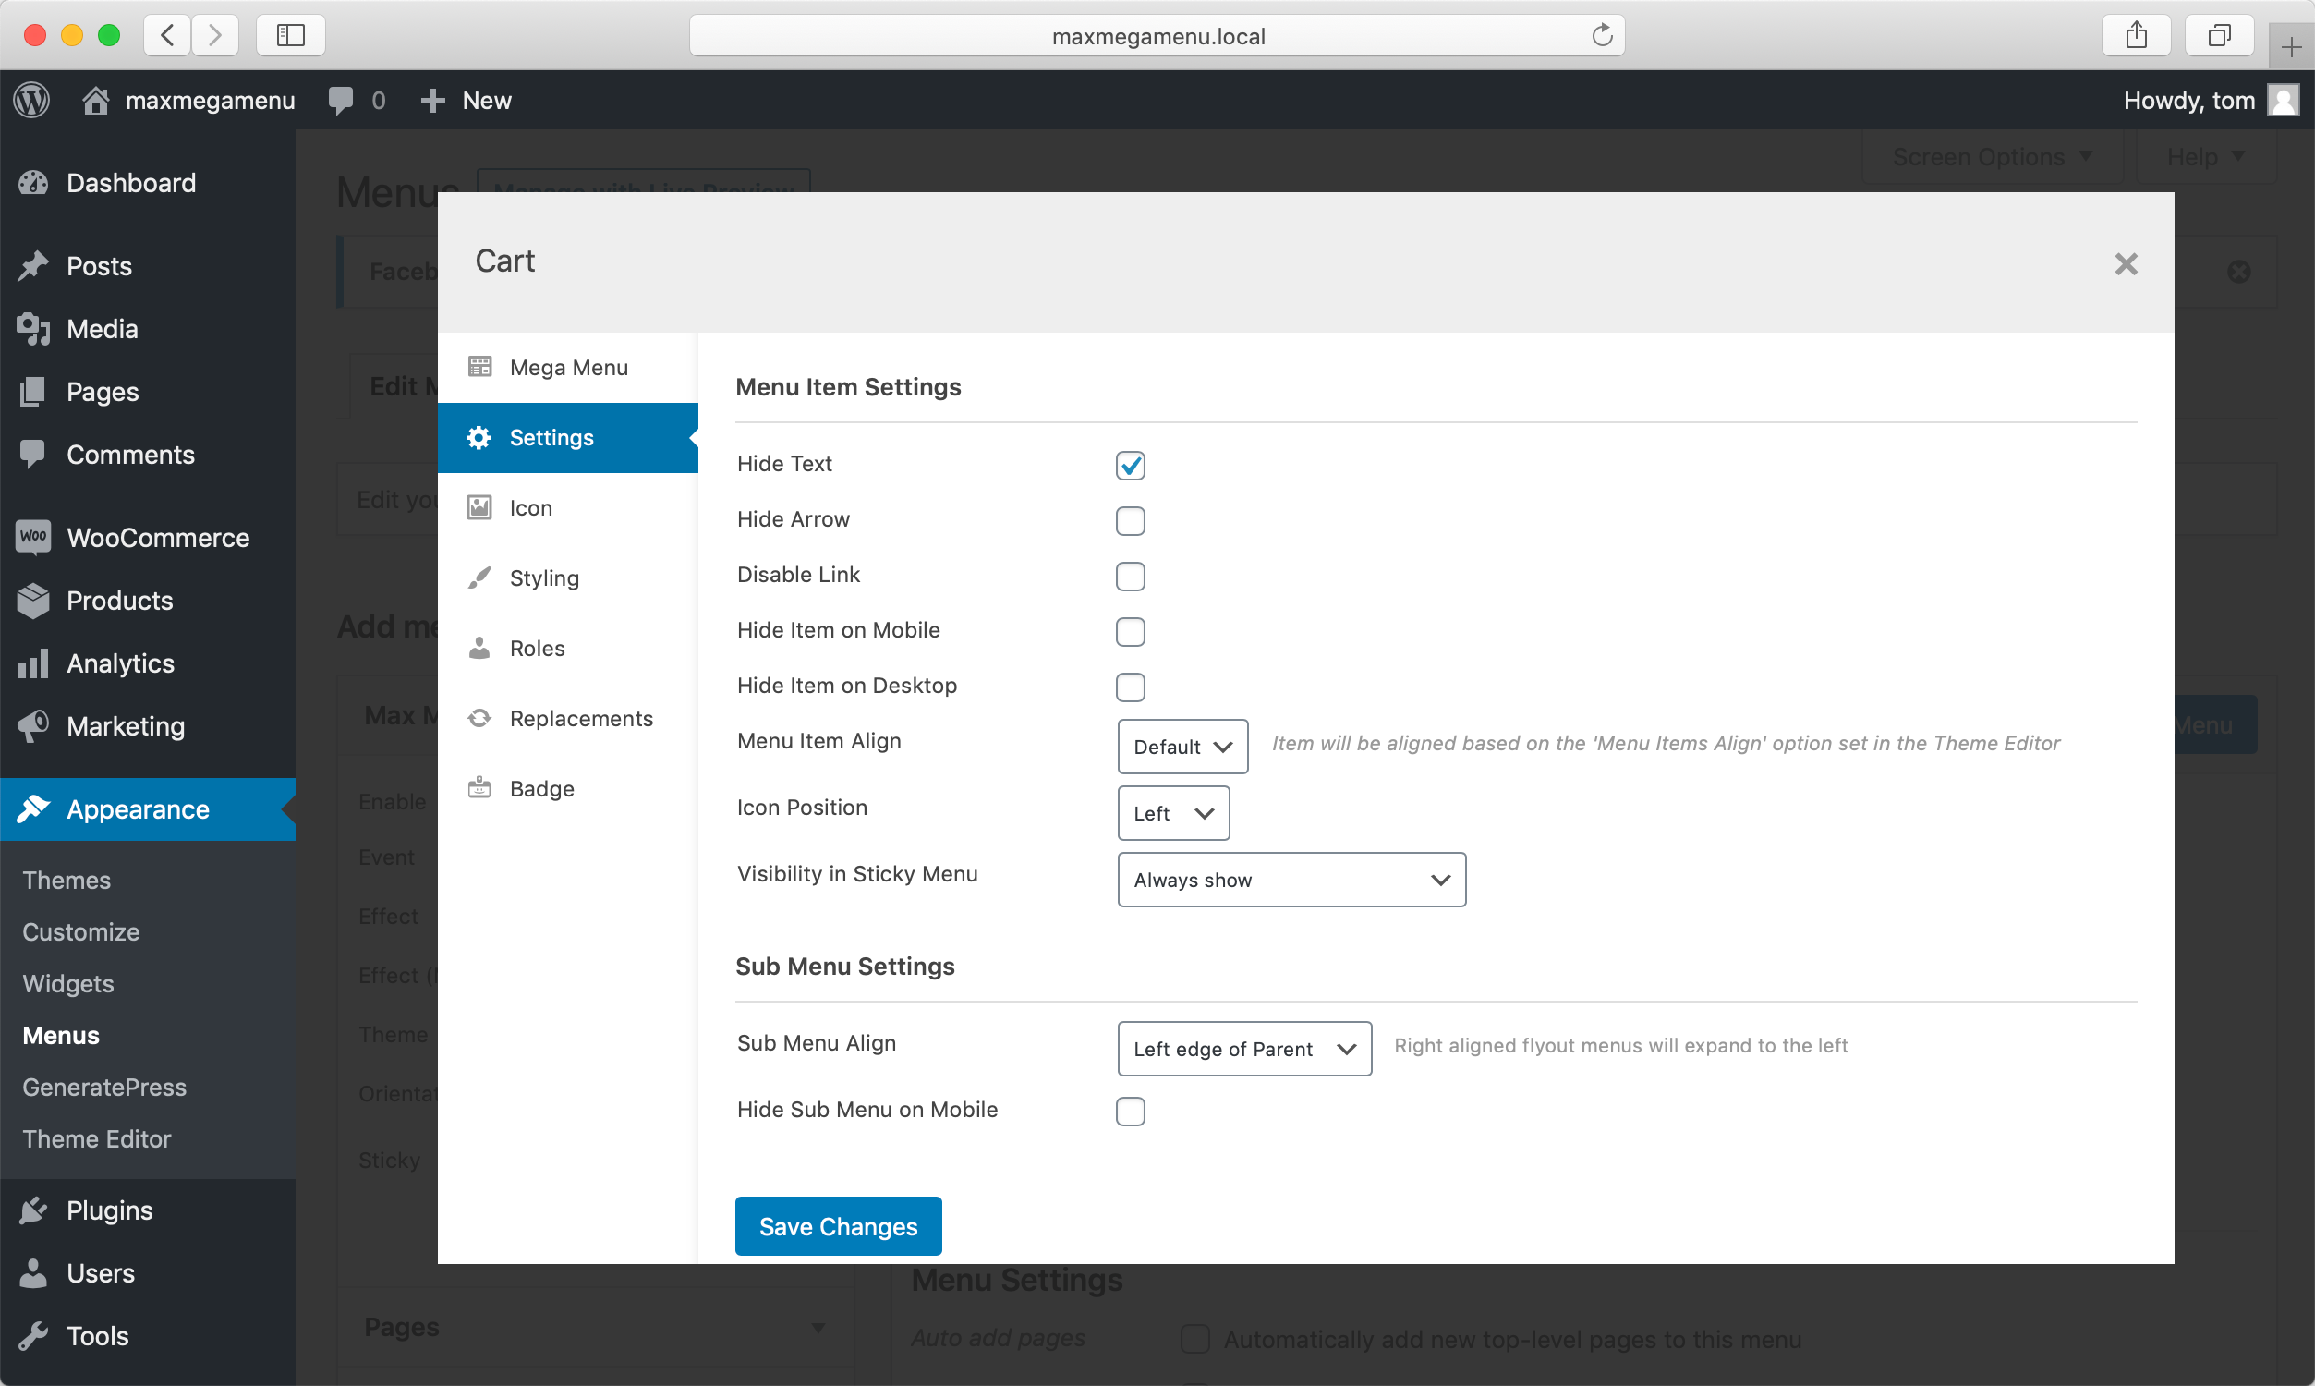The width and height of the screenshot is (2315, 1386).
Task: Click the comments bubble icon in admin bar
Action: click(x=341, y=100)
